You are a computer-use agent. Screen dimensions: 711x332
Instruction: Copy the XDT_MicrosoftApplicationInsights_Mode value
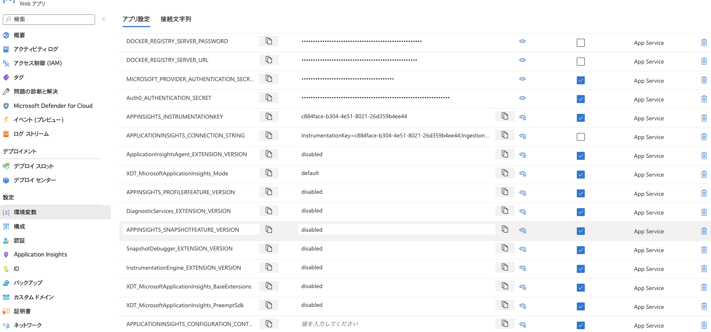(505, 173)
